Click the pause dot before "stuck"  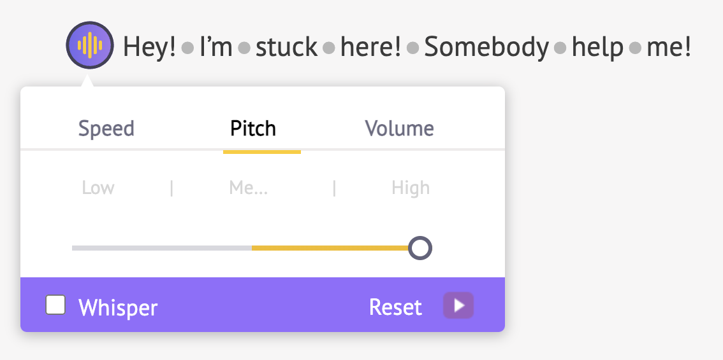[244, 48]
